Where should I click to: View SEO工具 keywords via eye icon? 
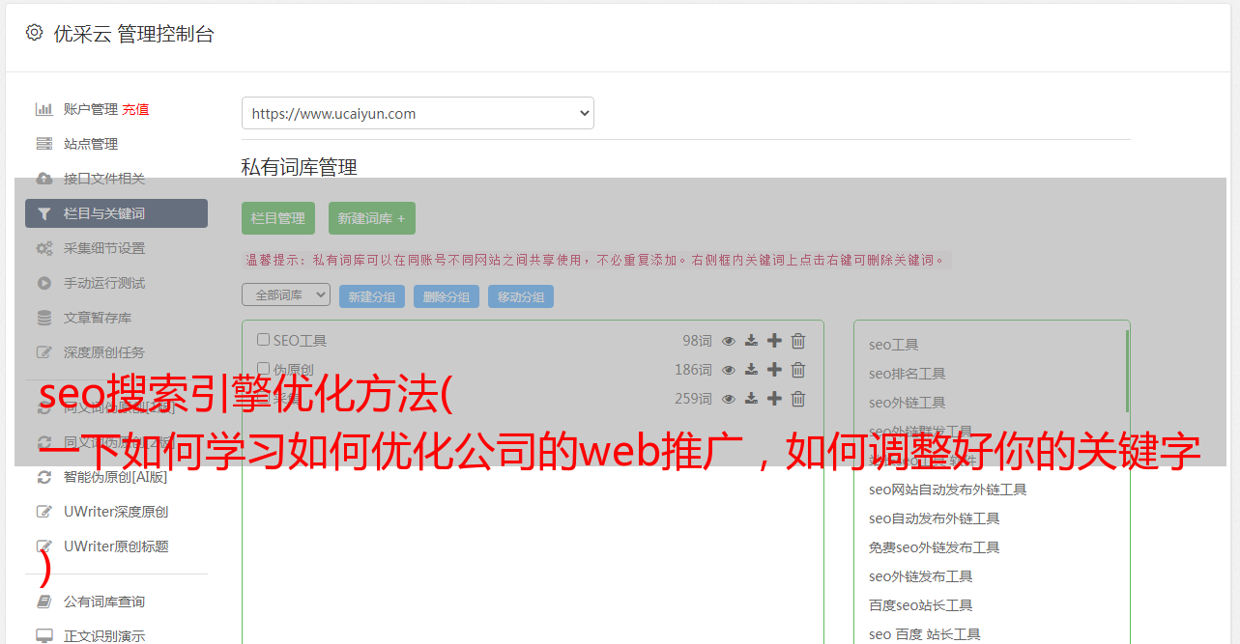click(x=729, y=341)
